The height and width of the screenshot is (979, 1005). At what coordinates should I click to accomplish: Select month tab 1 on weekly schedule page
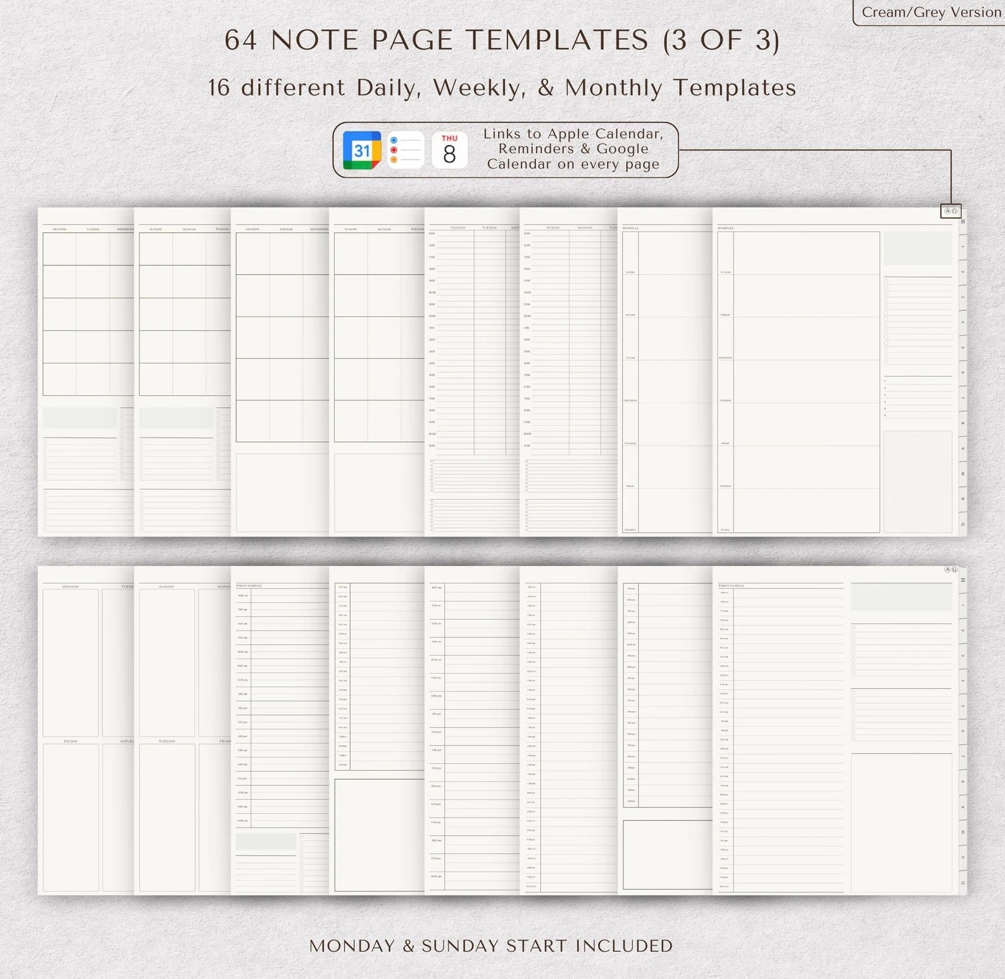point(963,246)
